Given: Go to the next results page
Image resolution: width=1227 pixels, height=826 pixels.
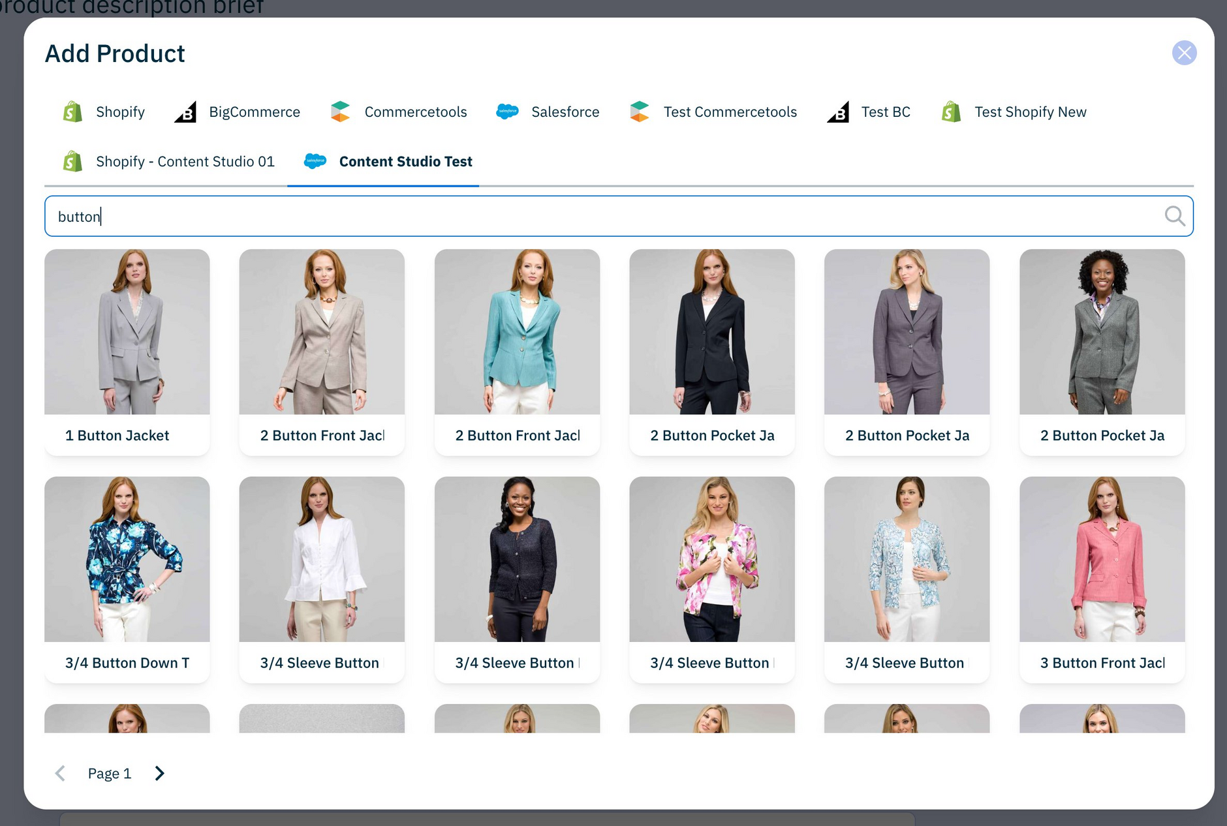Looking at the screenshot, I should (159, 773).
